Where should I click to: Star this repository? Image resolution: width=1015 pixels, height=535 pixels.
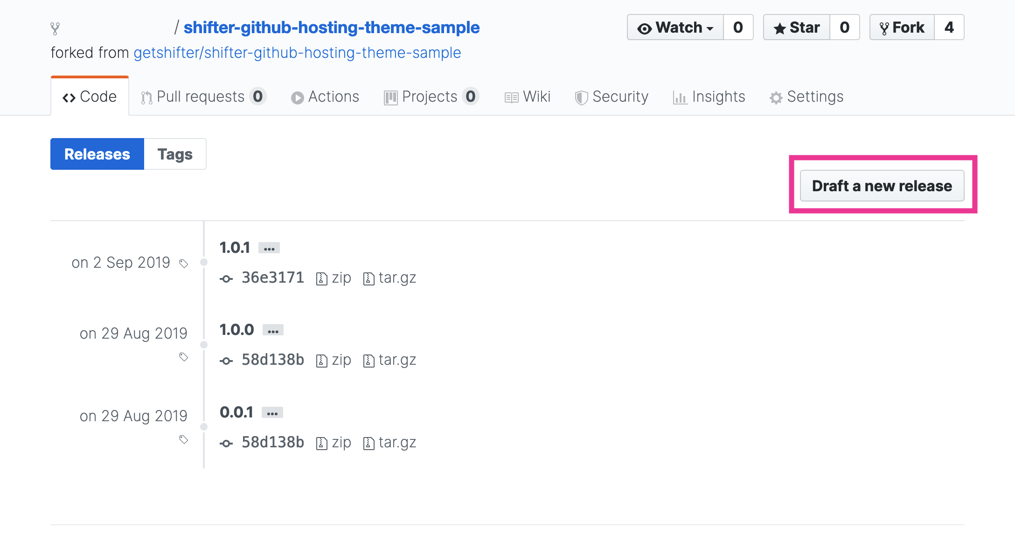point(797,28)
